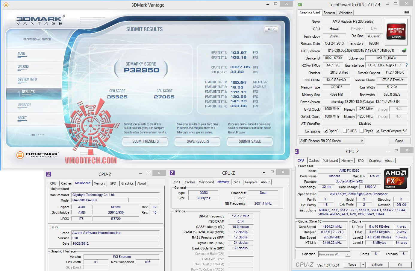The height and width of the screenshot is (271, 415).
Task: Toggle the OpenCL checkbox
Action: coord(326,131)
